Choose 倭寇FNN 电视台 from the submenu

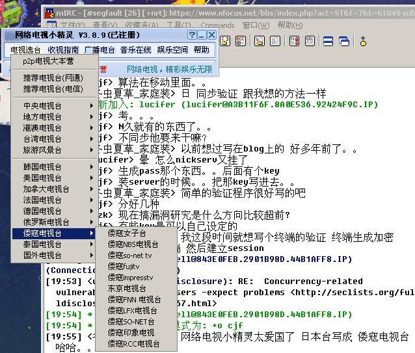[x=137, y=300]
